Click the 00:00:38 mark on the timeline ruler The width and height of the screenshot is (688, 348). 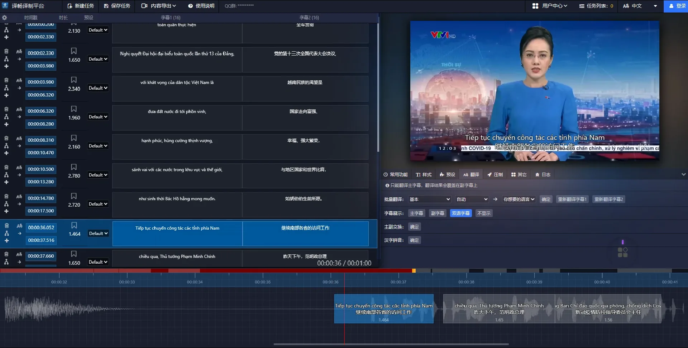[x=466, y=282]
